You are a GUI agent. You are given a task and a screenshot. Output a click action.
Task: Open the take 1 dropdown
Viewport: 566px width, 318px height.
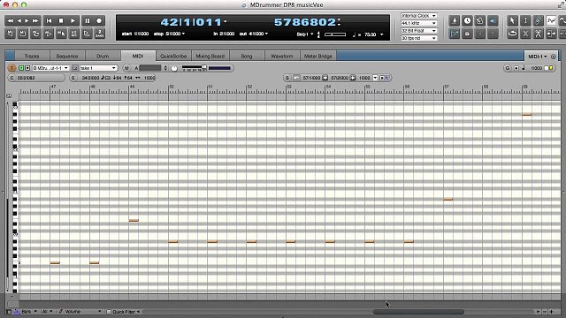click(98, 68)
